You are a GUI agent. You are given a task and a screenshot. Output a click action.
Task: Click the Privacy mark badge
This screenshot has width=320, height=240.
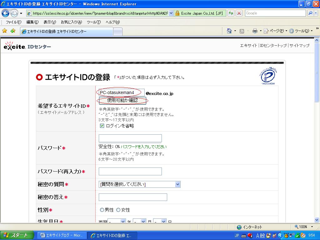tap(268, 76)
